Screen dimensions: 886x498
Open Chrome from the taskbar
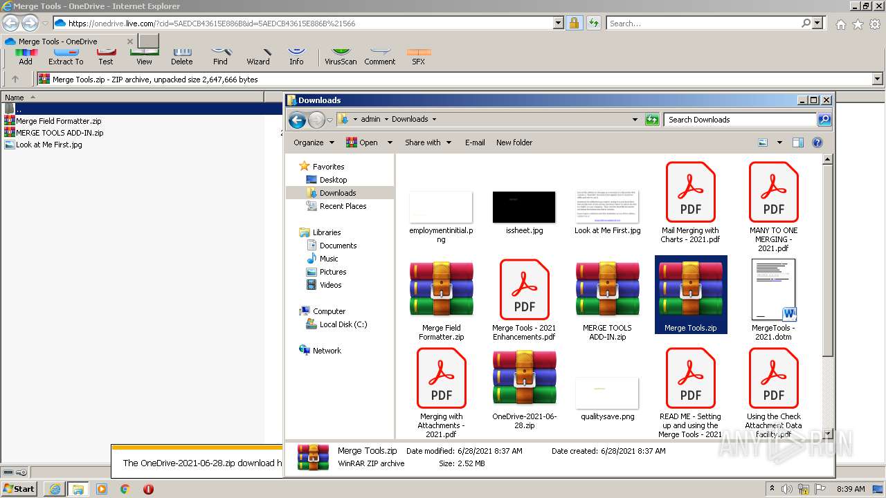125,489
